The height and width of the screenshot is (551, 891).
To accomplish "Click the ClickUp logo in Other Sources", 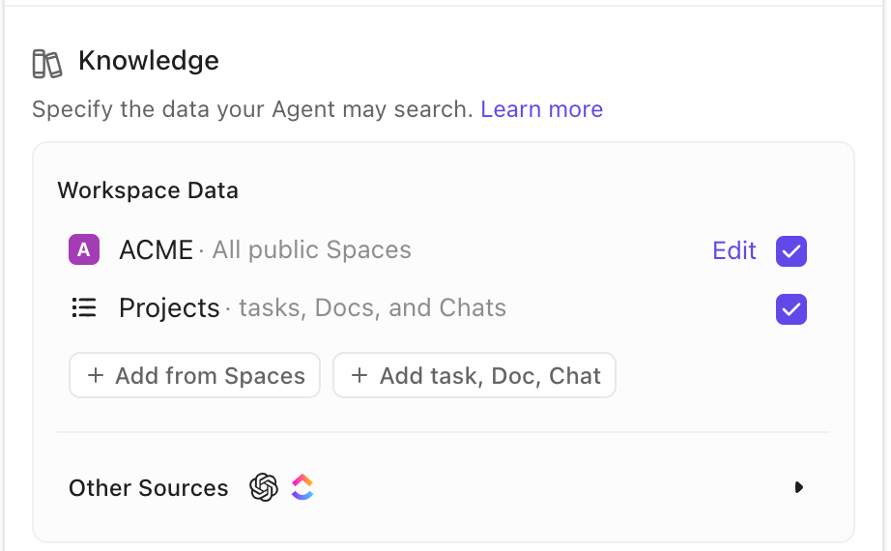I will tap(302, 487).
